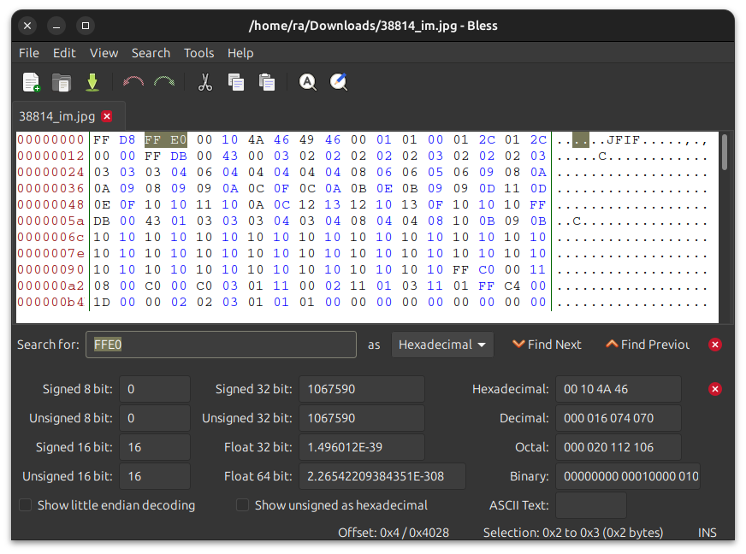Click offset label 00000024
The height and width of the screenshot is (554, 746).
51,172
